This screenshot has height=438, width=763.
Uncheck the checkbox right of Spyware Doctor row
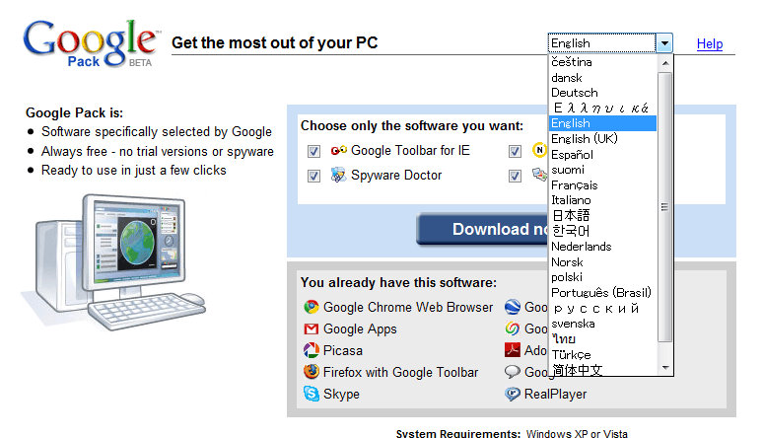(x=515, y=176)
